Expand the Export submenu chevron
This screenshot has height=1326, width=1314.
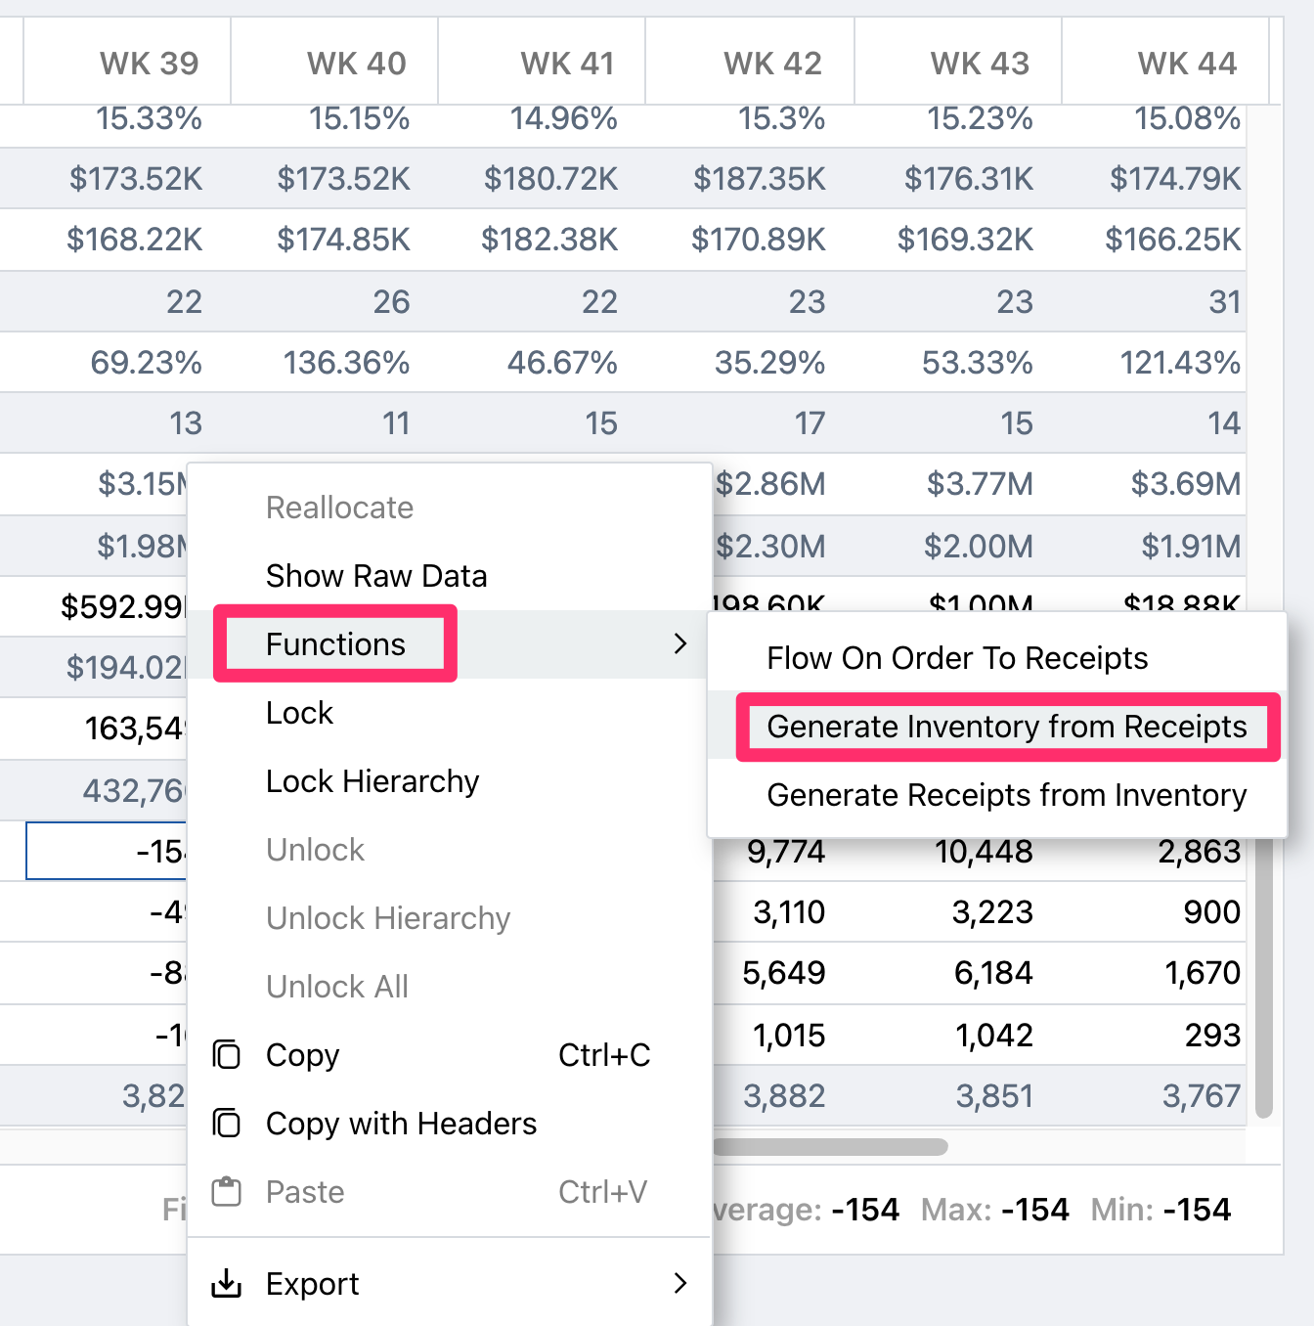[680, 1283]
